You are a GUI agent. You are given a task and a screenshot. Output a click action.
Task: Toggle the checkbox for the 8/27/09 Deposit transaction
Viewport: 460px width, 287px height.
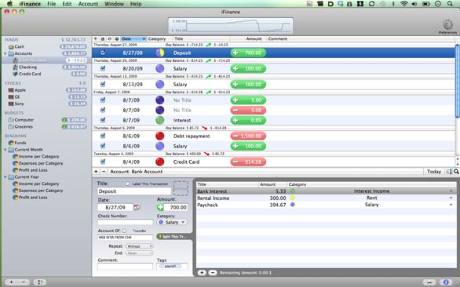pos(103,53)
